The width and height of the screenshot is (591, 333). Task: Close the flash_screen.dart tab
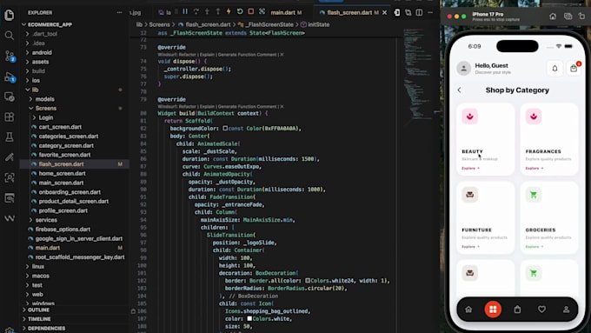click(384, 12)
